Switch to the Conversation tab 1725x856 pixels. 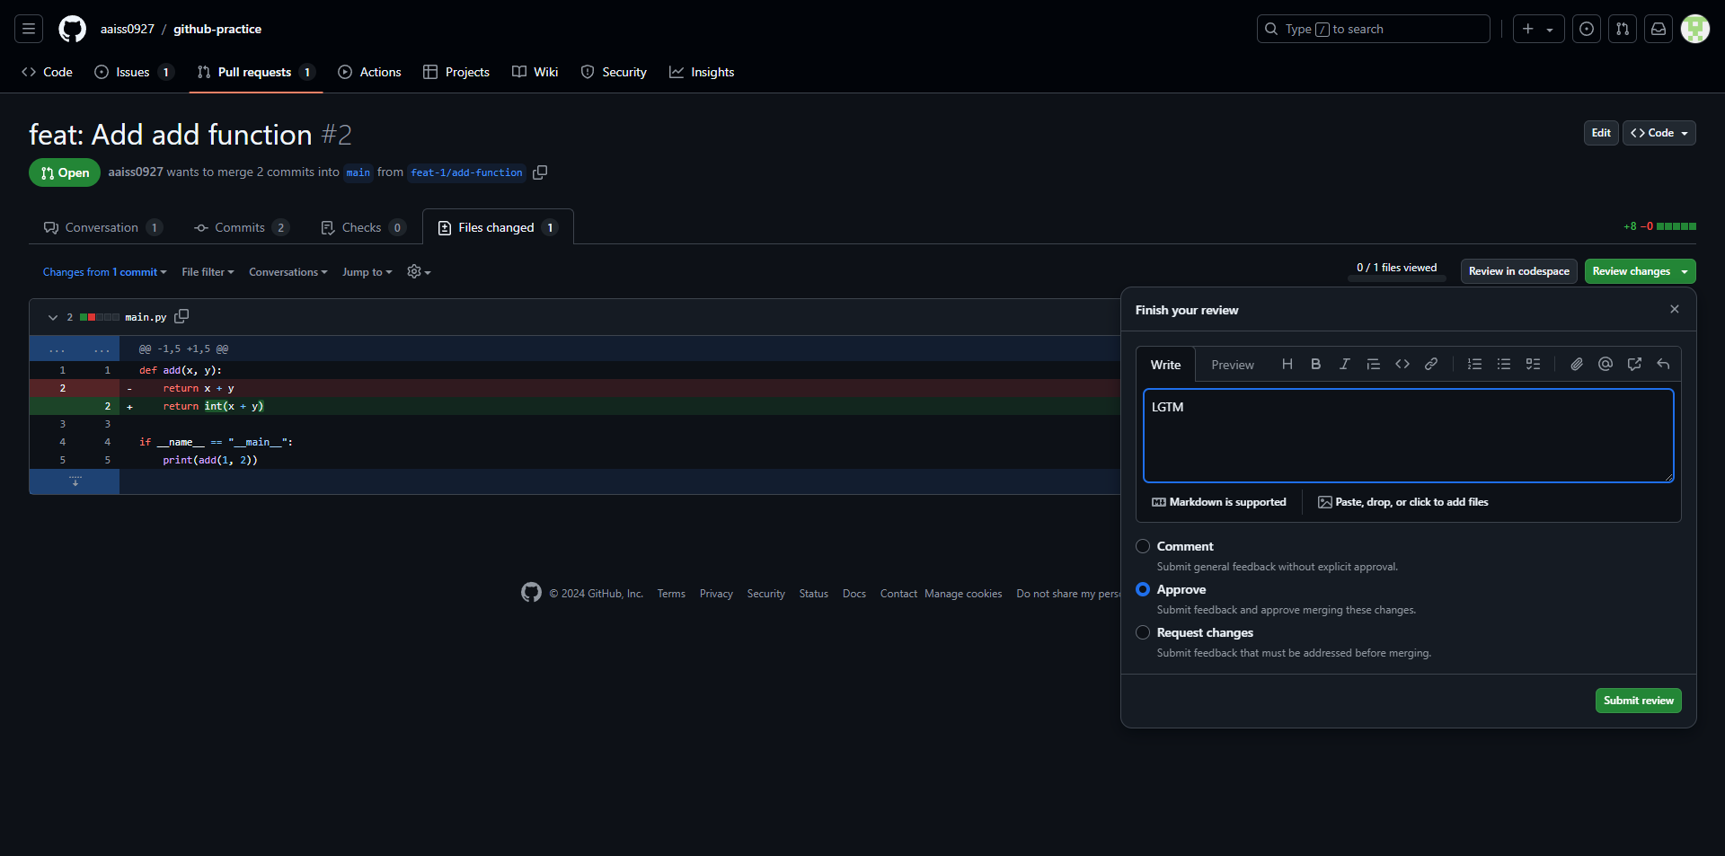tap(102, 227)
